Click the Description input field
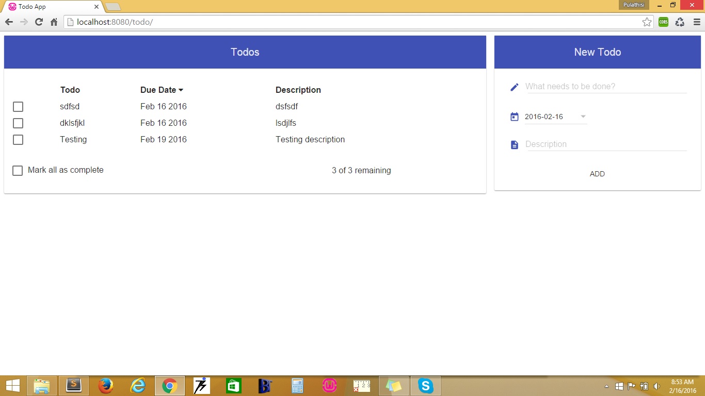Image resolution: width=705 pixels, height=396 pixels. coord(606,144)
